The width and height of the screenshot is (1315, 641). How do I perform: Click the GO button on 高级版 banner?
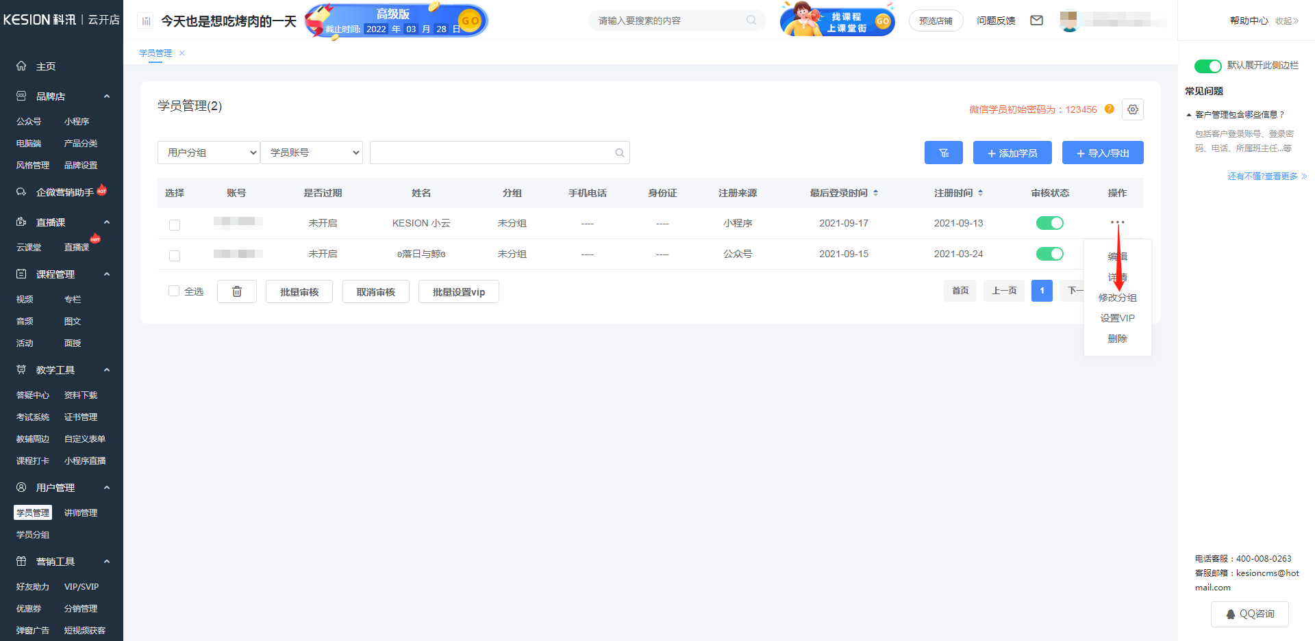coord(470,21)
